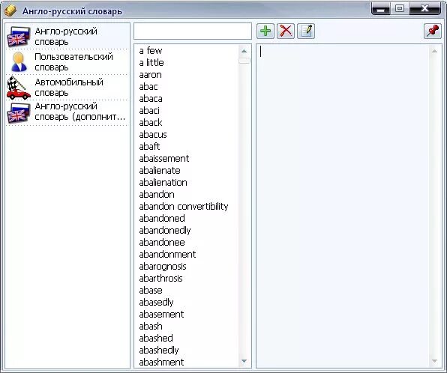Viewport: 447px width, 373px height.
Task: Select the word 'abaca'
Action: (x=151, y=99)
